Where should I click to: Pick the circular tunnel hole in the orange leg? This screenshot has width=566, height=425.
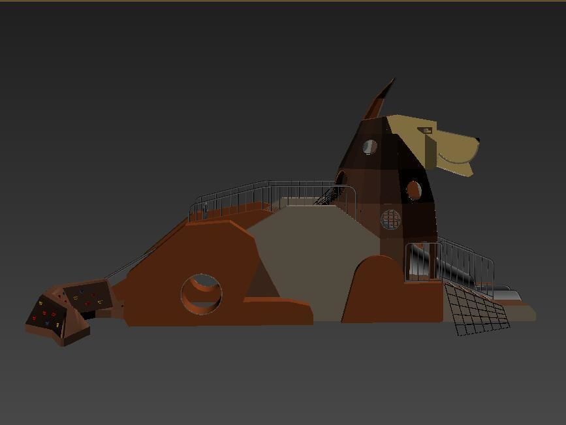pyautogui.click(x=202, y=294)
